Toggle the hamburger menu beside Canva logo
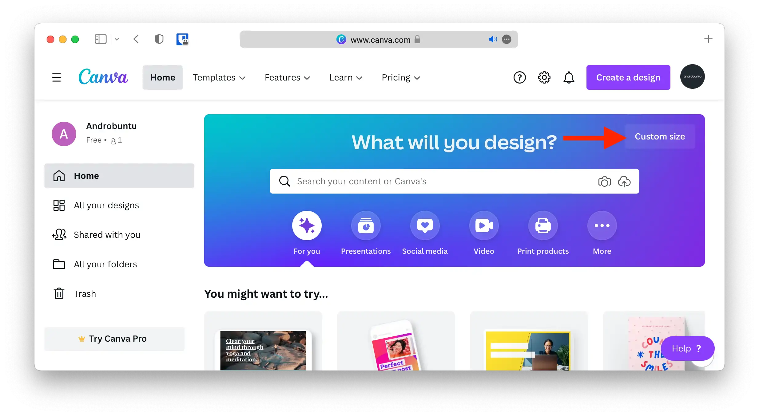The height and width of the screenshot is (416, 759). tap(57, 77)
